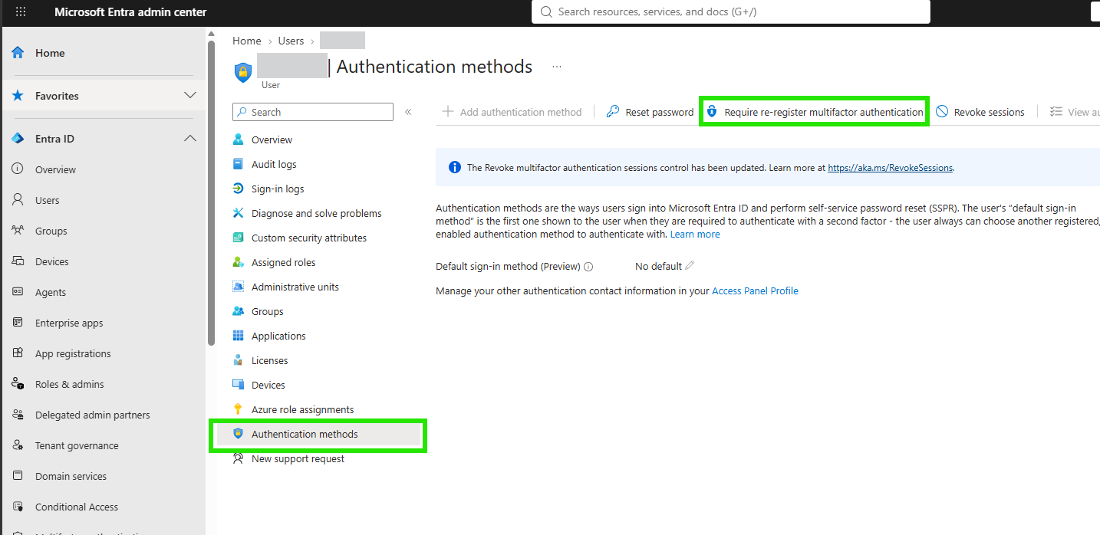Click the Applications grid icon

[238, 336]
